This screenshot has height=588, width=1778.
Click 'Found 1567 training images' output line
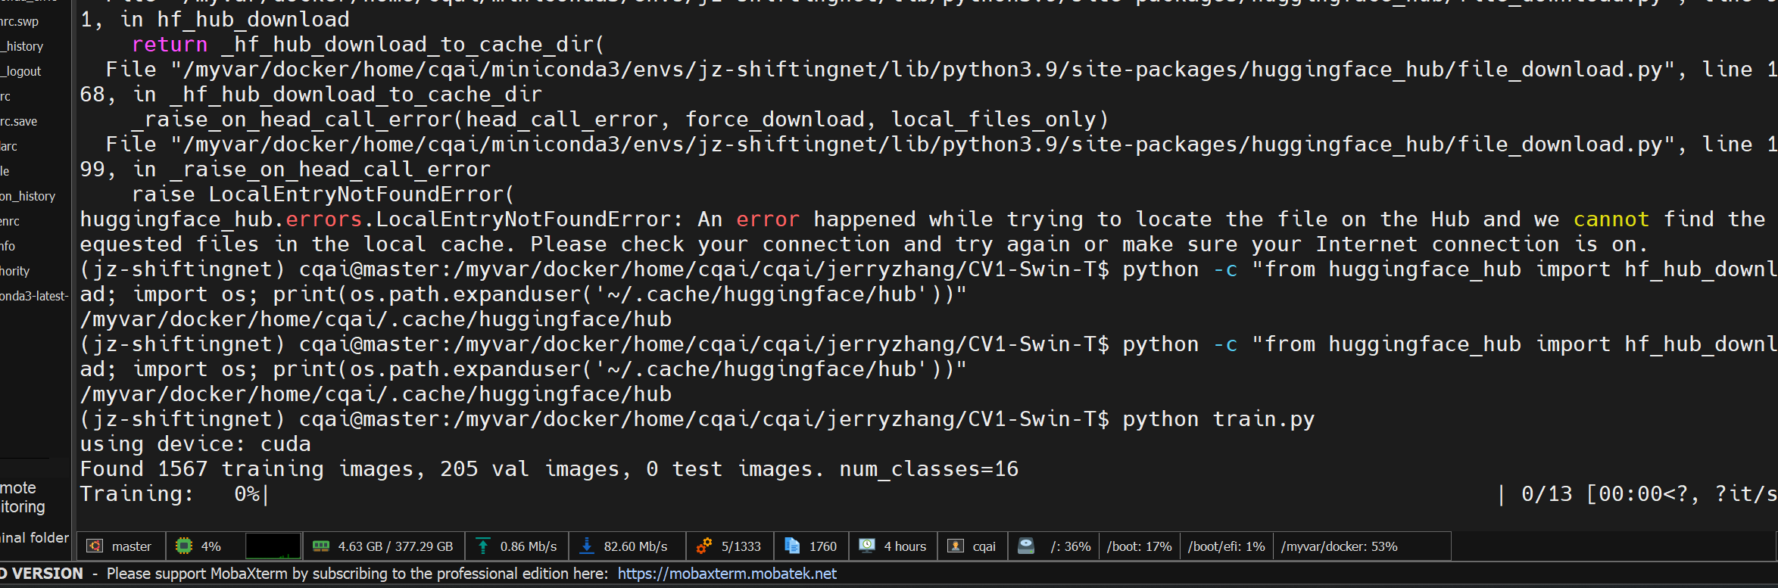pyautogui.click(x=549, y=469)
